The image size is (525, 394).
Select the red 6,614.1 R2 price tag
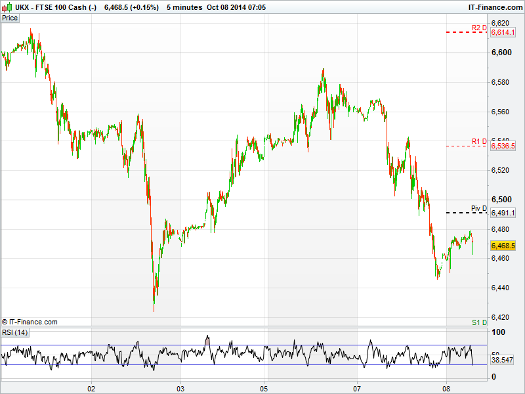[503, 32]
